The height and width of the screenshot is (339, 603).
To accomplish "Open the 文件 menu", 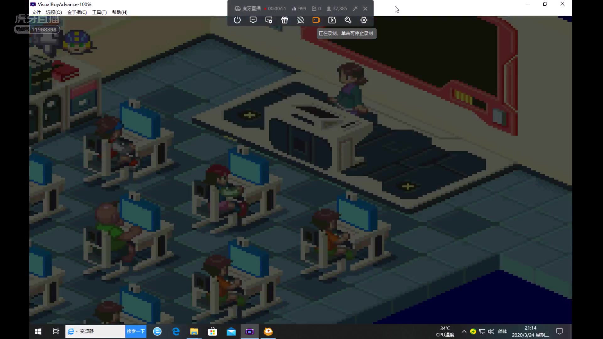I will (x=36, y=12).
